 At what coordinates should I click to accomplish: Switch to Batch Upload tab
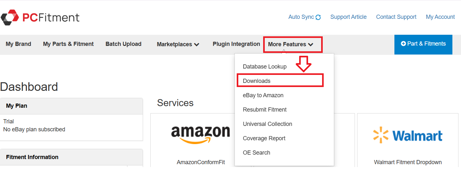tap(123, 44)
